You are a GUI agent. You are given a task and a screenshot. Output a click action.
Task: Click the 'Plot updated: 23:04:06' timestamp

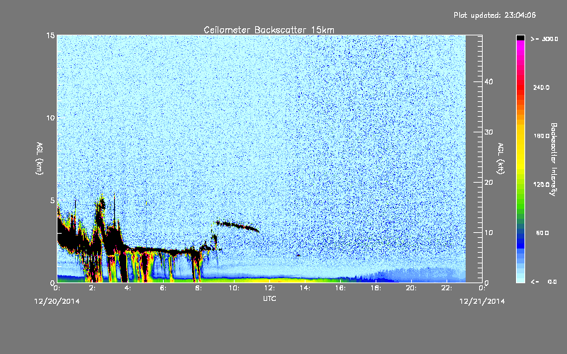[x=495, y=15]
